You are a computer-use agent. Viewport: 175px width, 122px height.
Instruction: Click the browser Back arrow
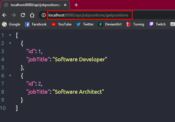click(x=4, y=15)
